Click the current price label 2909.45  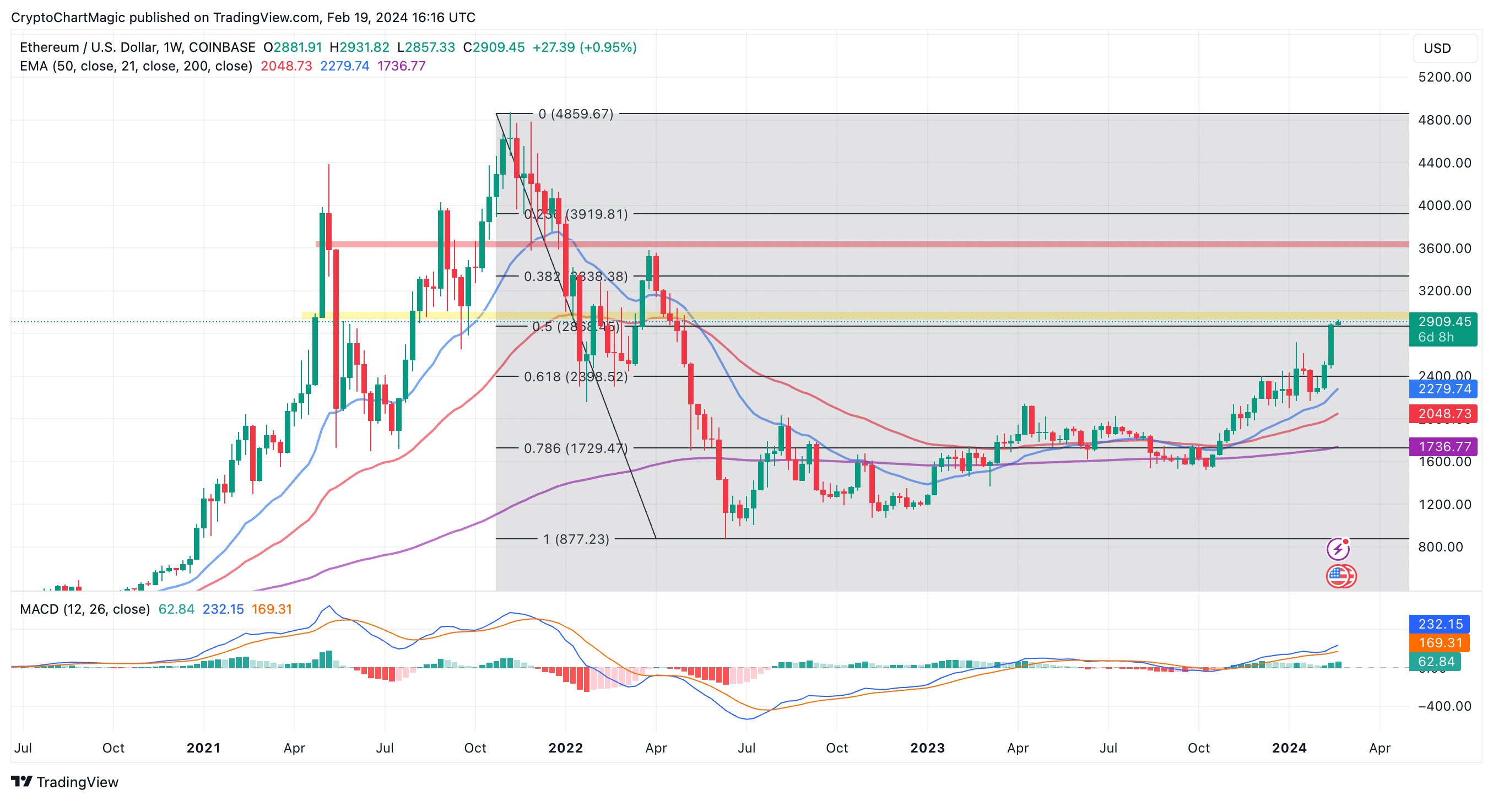pos(1444,321)
